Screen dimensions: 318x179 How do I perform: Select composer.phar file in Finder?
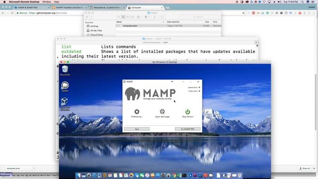[168, 26]
